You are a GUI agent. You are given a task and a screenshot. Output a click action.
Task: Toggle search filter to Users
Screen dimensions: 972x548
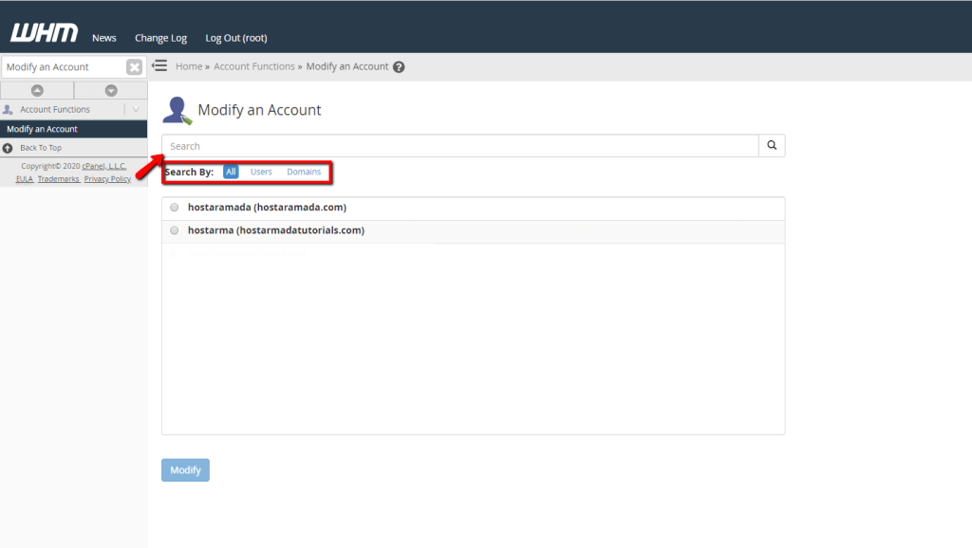tap(260, 172)
